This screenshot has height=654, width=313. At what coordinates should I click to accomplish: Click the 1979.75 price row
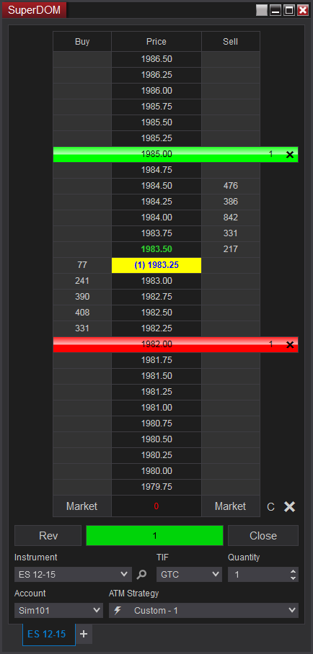[156, 487]
